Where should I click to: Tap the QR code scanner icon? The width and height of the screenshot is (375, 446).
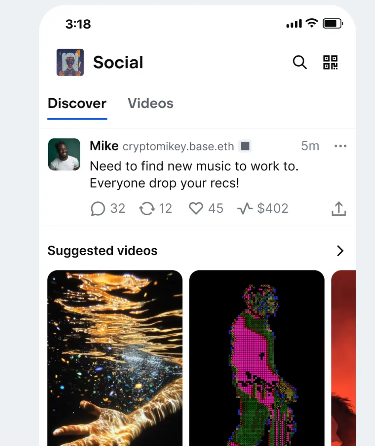click(x=330, y=62)
